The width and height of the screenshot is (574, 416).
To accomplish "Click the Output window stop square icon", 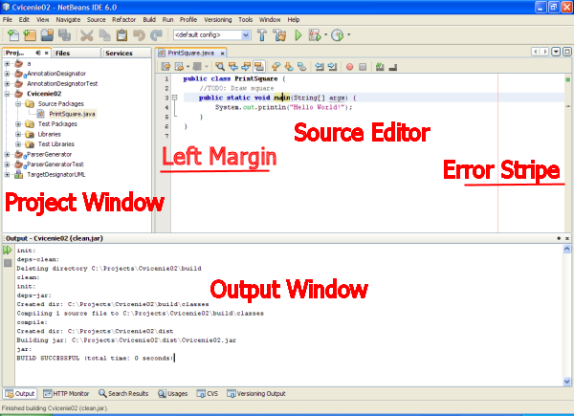I will pos(8,263).
